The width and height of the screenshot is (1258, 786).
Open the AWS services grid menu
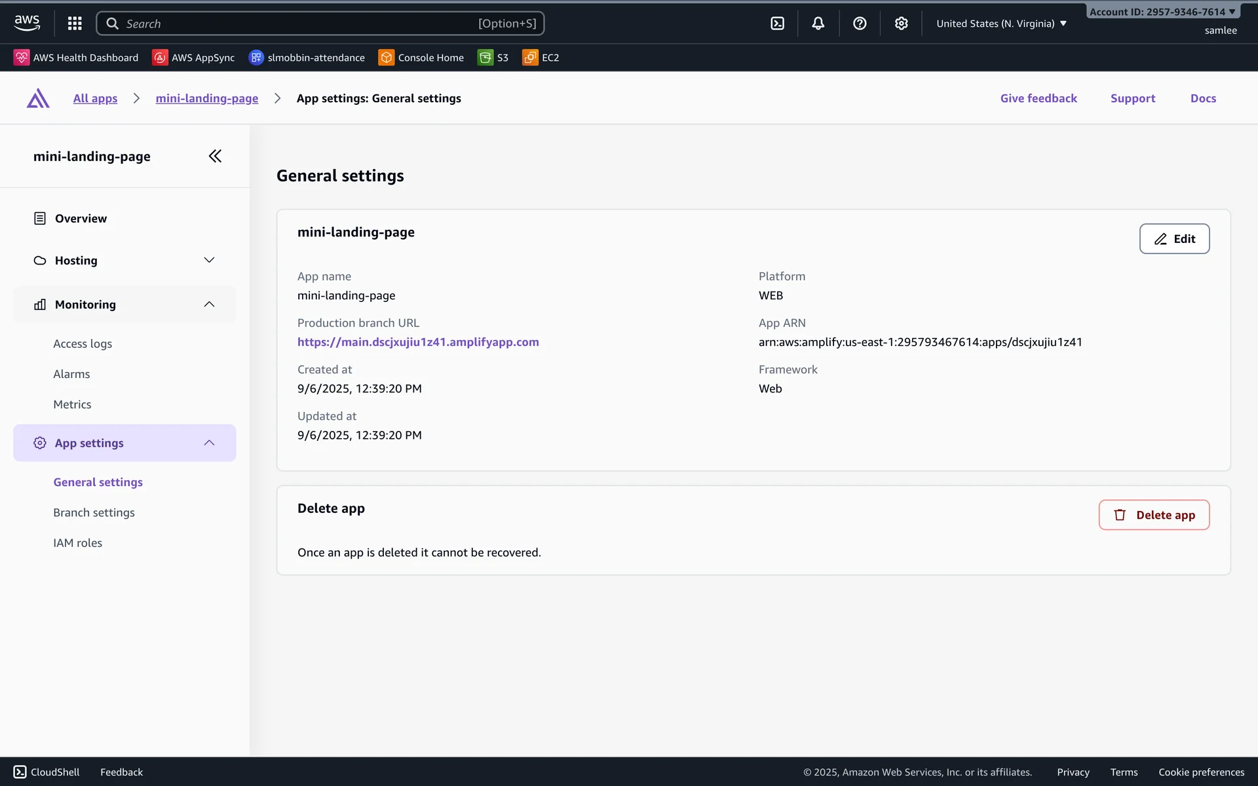tap(75, 24)
